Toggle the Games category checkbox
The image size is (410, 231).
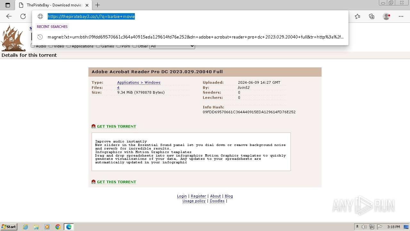pyautogui.click(x=98, y=46)
